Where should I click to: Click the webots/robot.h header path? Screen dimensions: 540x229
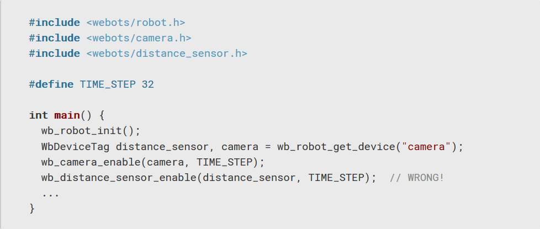pos(135,23)
